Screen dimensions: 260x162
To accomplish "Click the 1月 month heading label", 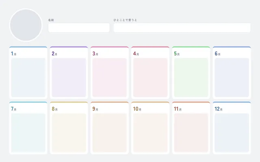I will [13, 53].
